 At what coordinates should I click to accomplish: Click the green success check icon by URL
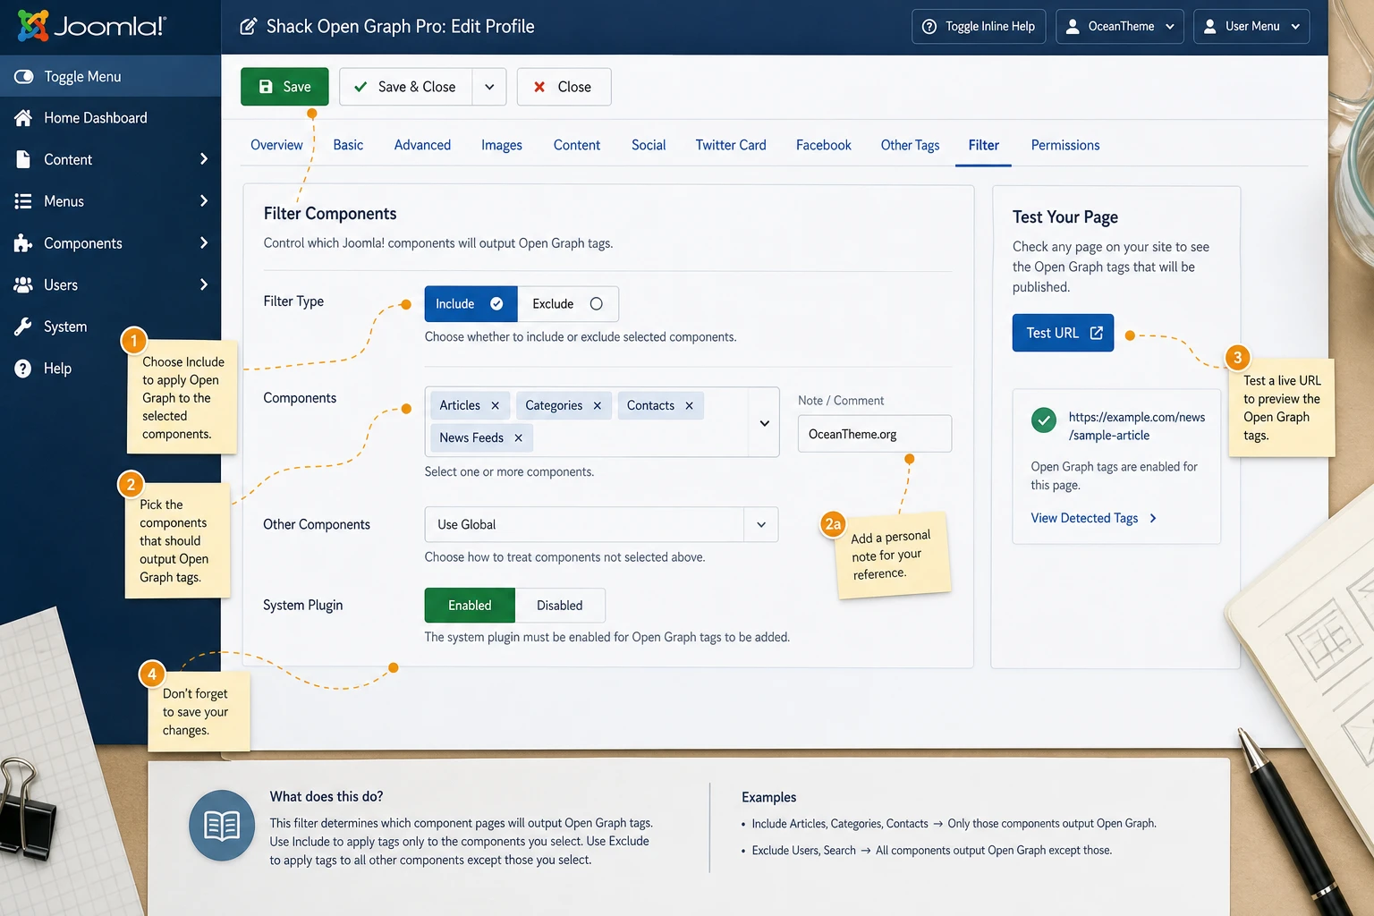pyautogui.click(x=1044, y=420)
